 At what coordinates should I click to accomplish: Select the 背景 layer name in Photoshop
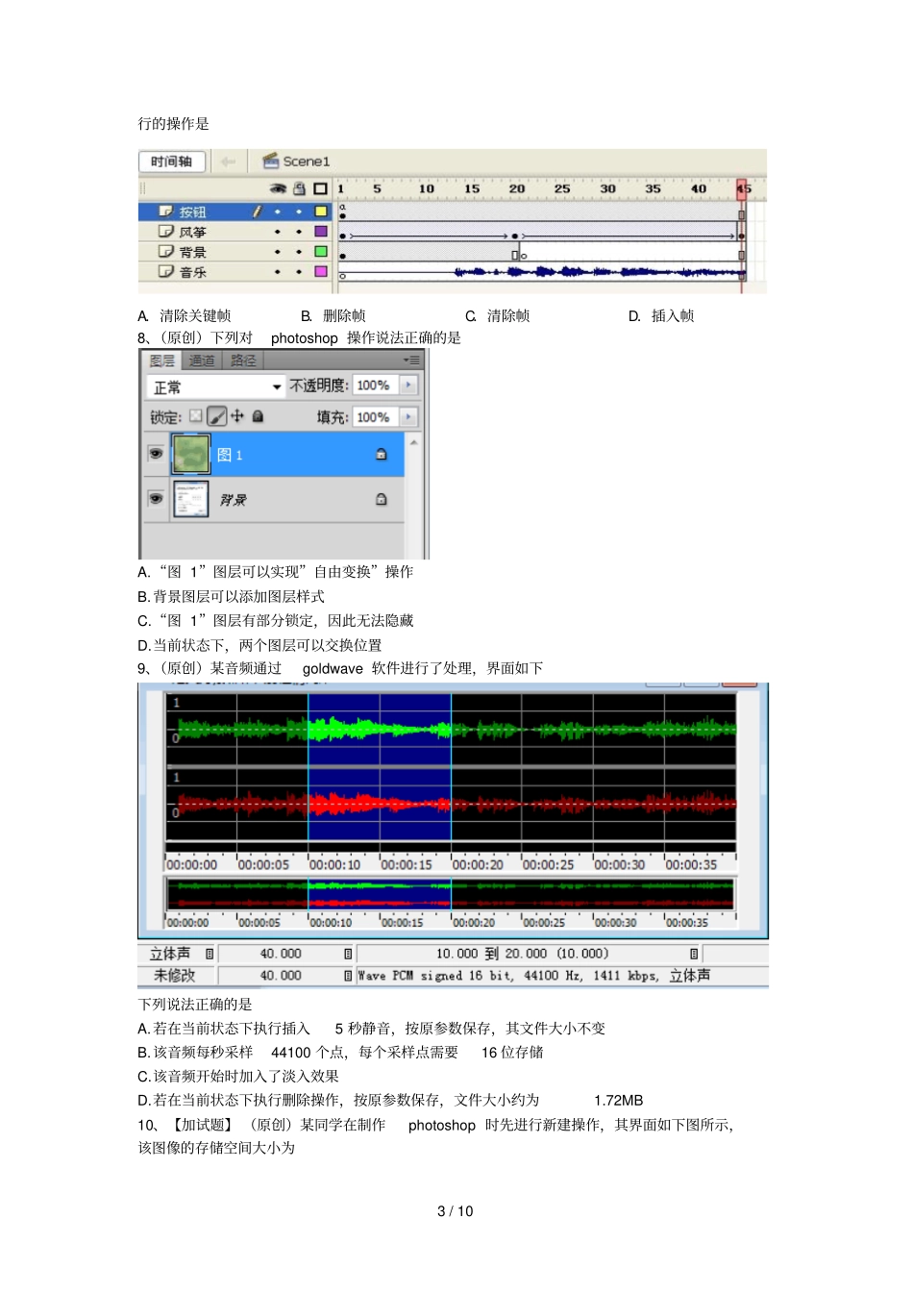tap(233, 500)
